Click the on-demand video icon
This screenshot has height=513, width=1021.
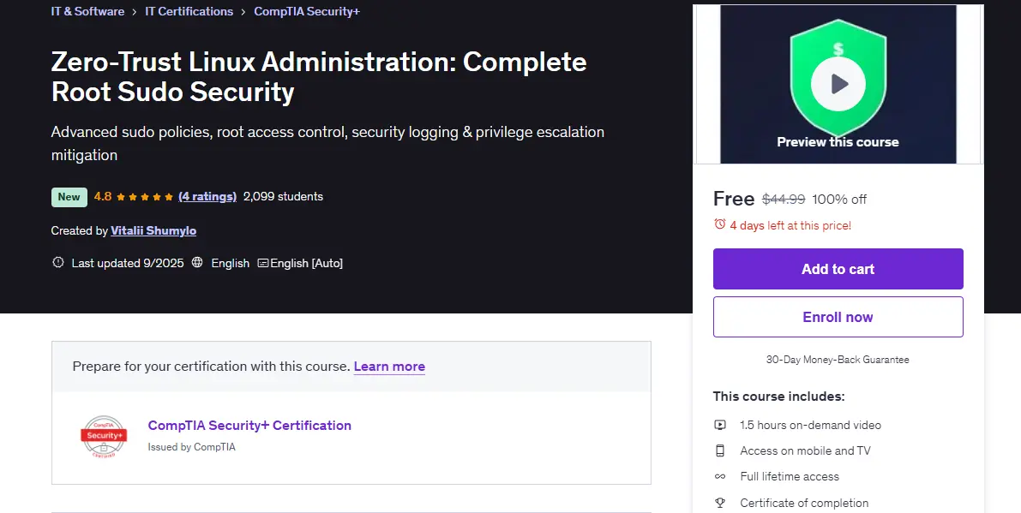(720, 425)
